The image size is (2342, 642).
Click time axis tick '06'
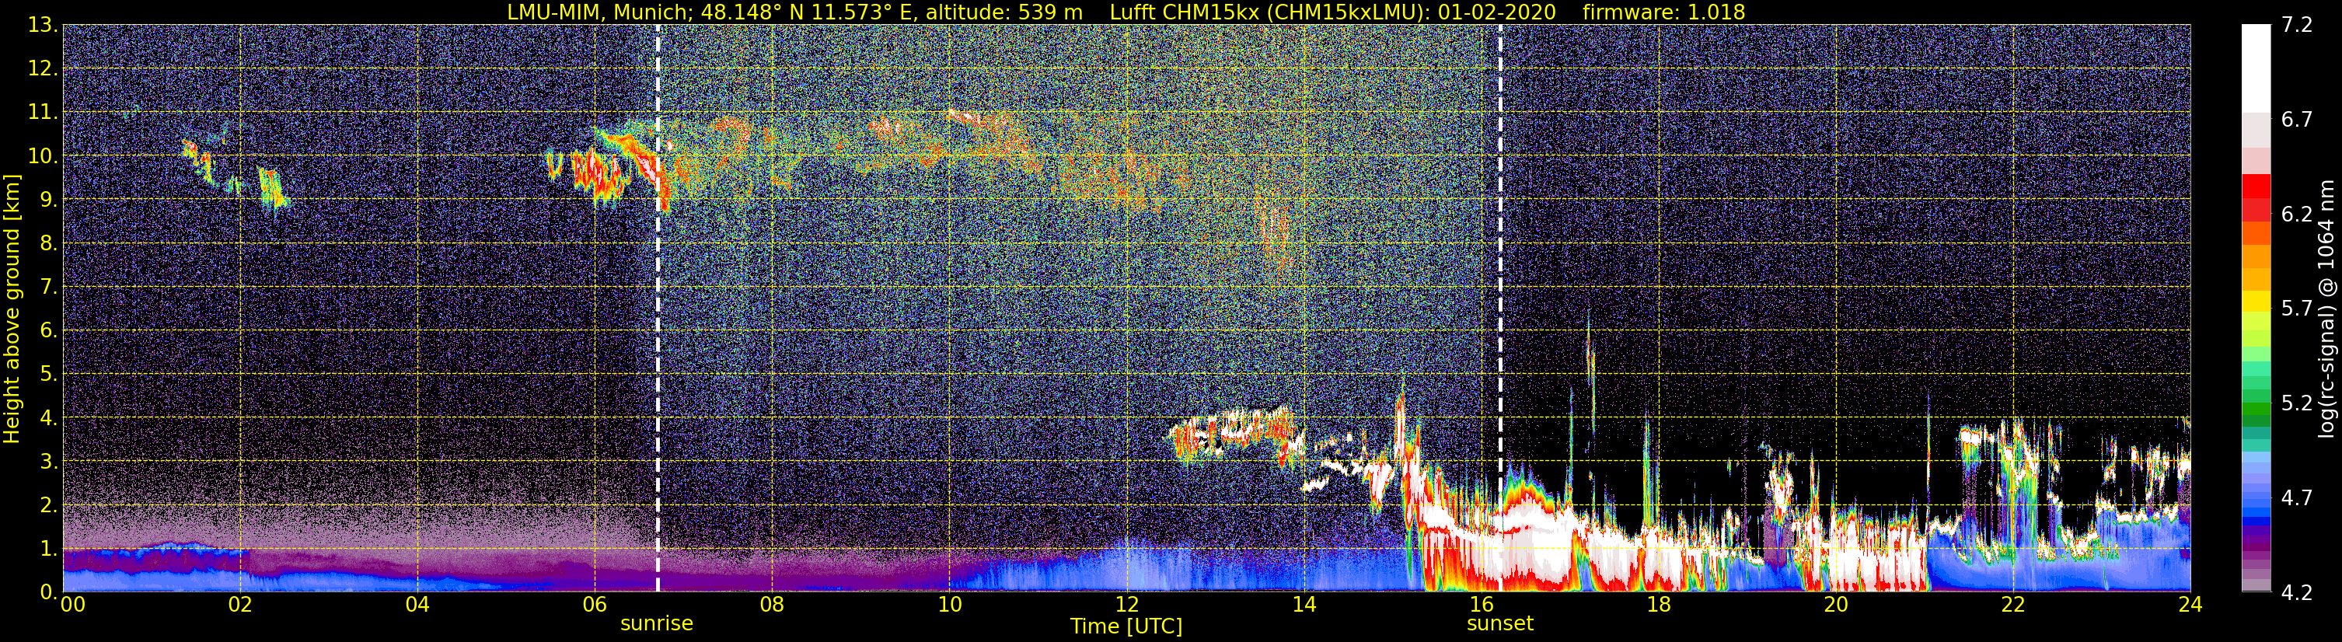595,605
